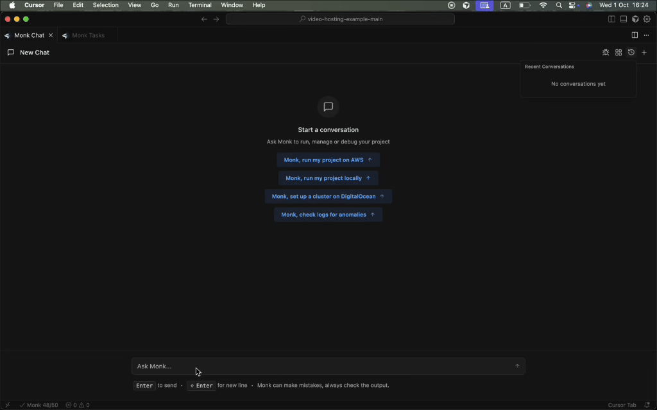Toggle bottom panel layout icon
The image size is (657, 410).
[x=624, y=19]
